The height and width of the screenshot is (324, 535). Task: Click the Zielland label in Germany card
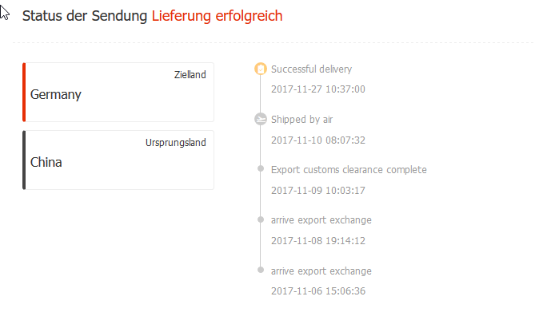point(190,74)
